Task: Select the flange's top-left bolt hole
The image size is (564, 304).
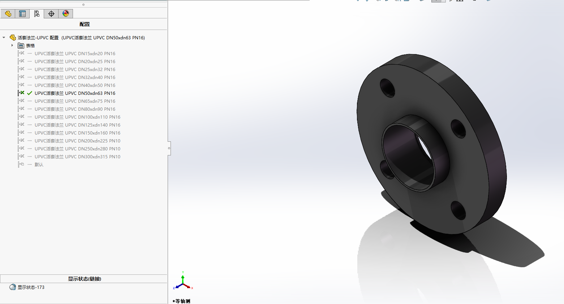Action: 387,88
